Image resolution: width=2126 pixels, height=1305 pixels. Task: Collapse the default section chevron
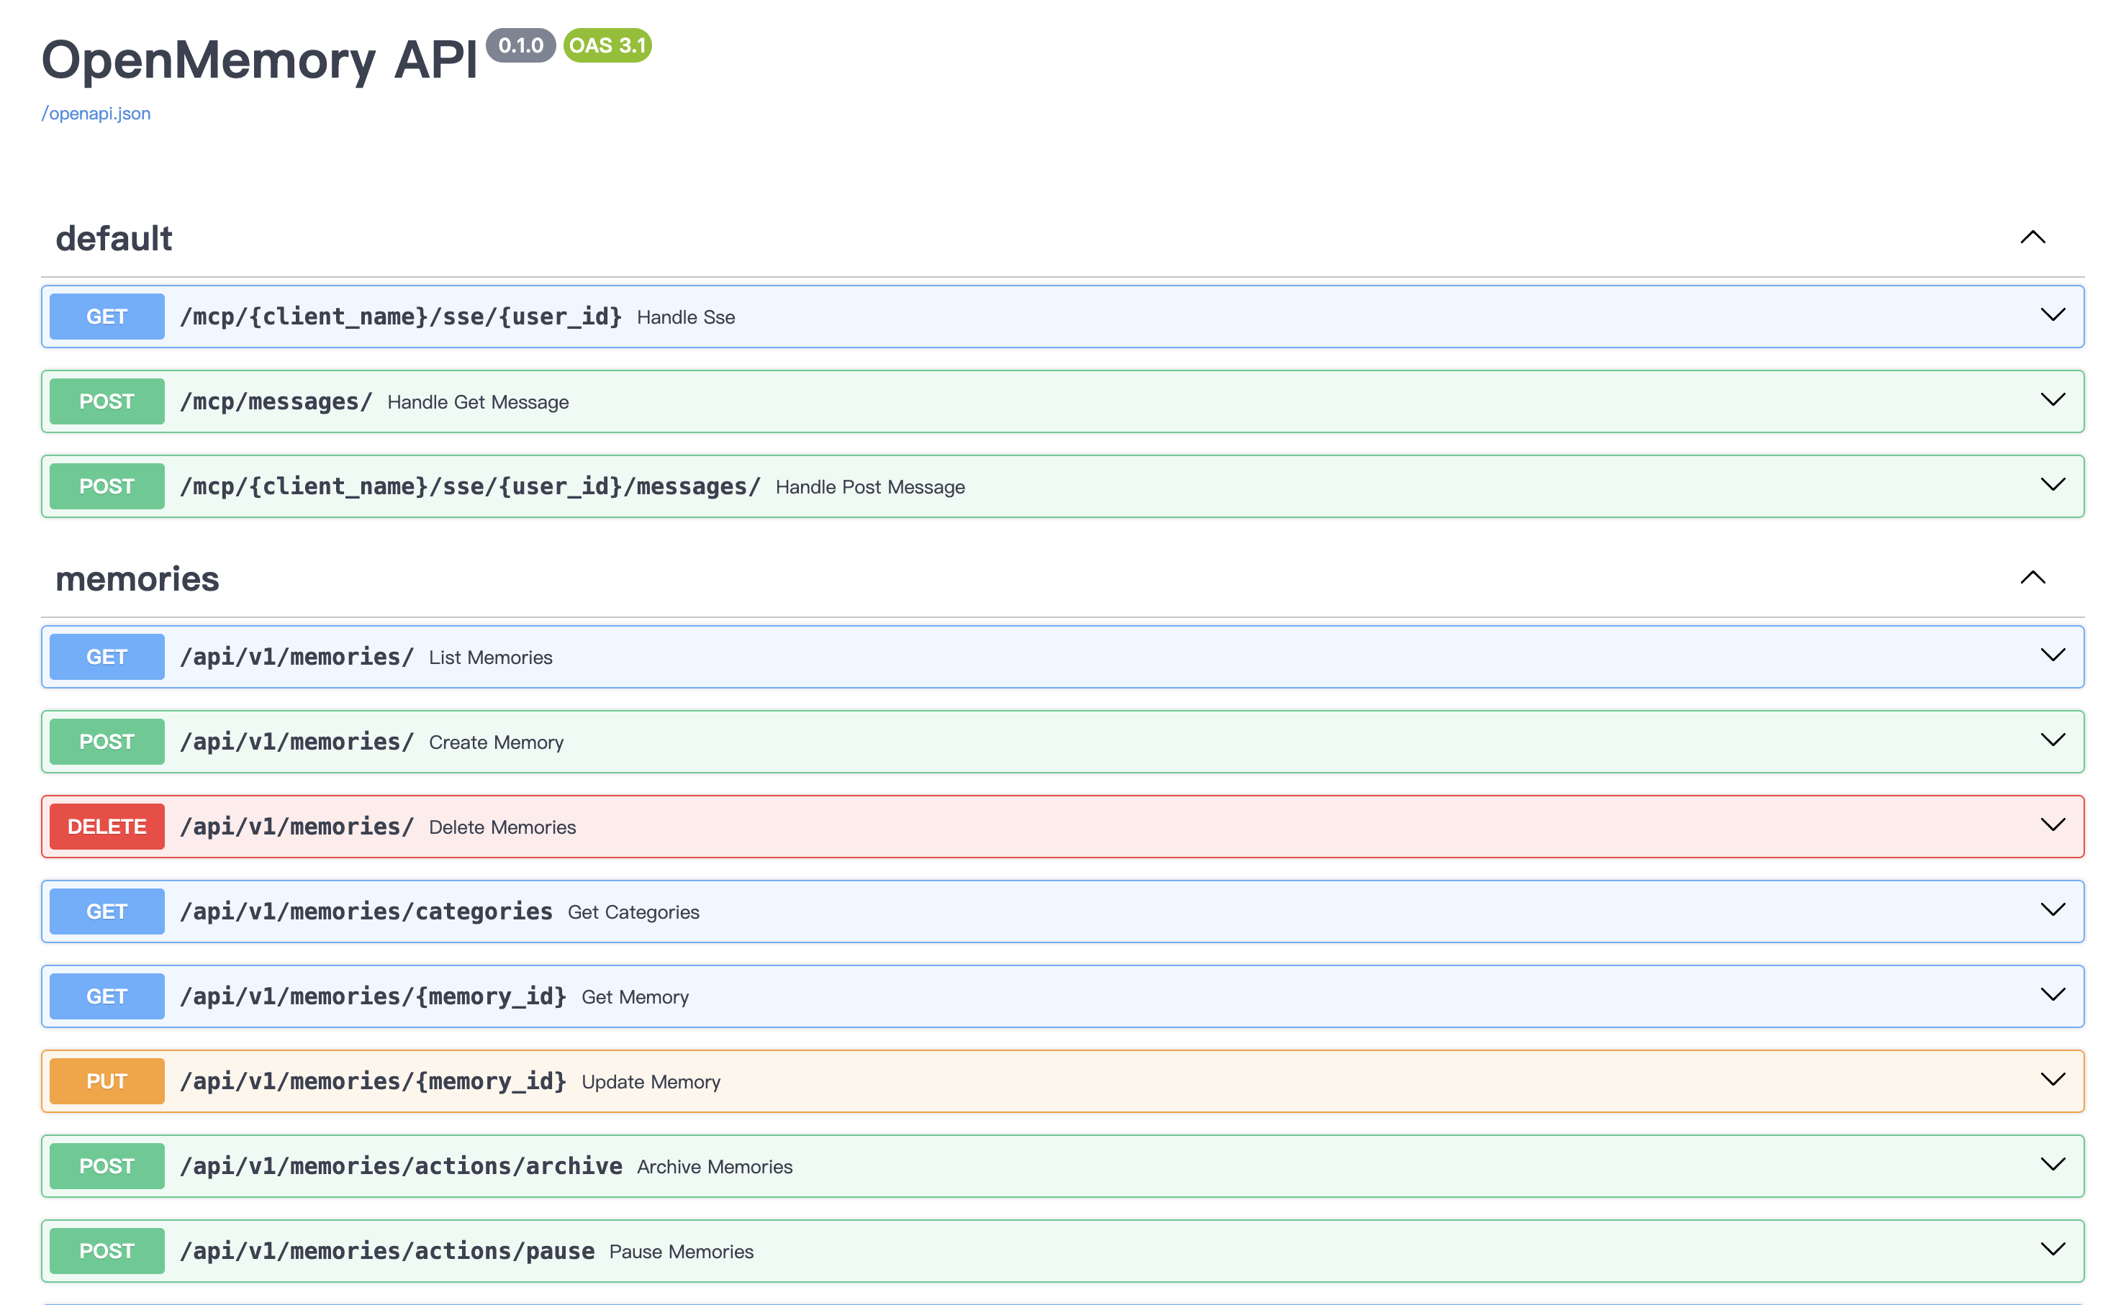tap(2032, 237)
